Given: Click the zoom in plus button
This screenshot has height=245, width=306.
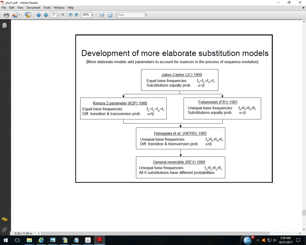Looking at the screenshot, I should pos(76,15).
